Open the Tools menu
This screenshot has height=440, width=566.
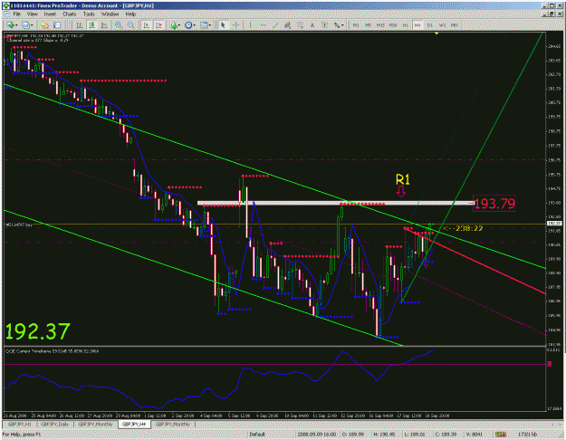[89, 14]
